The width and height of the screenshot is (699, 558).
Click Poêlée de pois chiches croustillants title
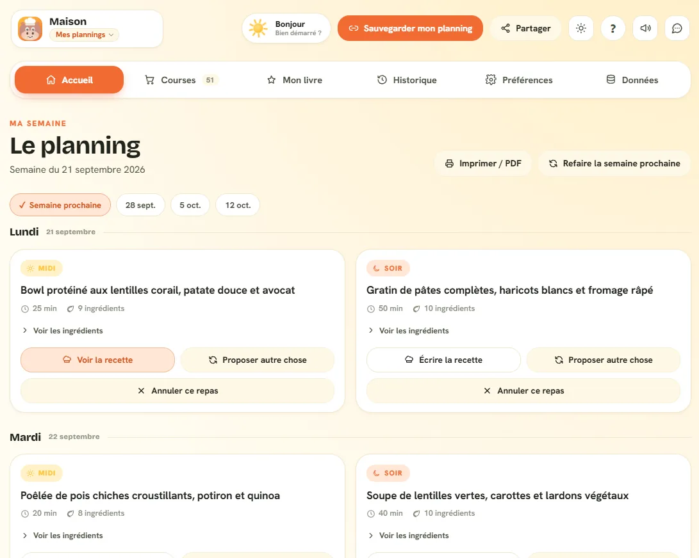click(x=150, y=496)
